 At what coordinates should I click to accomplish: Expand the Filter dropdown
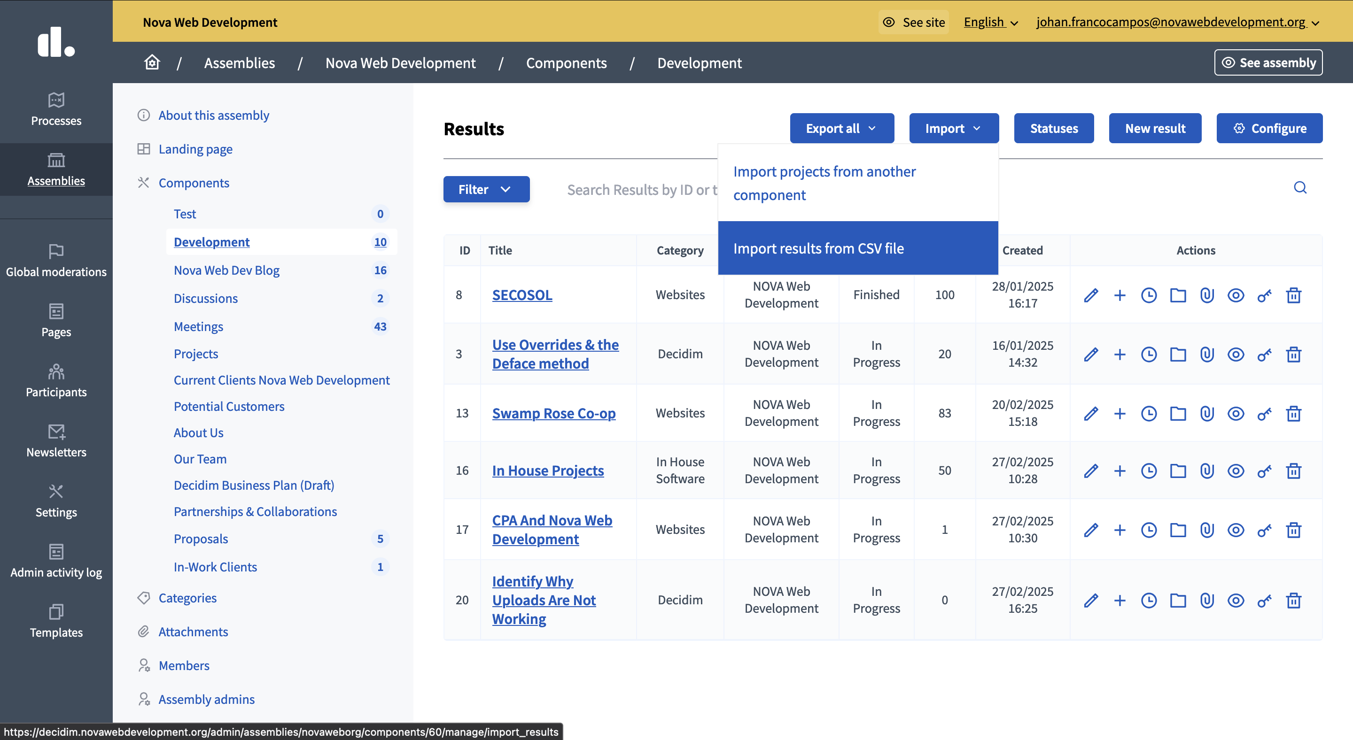click(486, 190)
